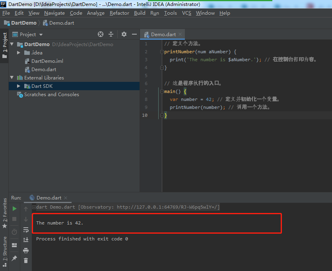Open the Refactor menu
Screen dimensions: 332x271
coord(119,13)
